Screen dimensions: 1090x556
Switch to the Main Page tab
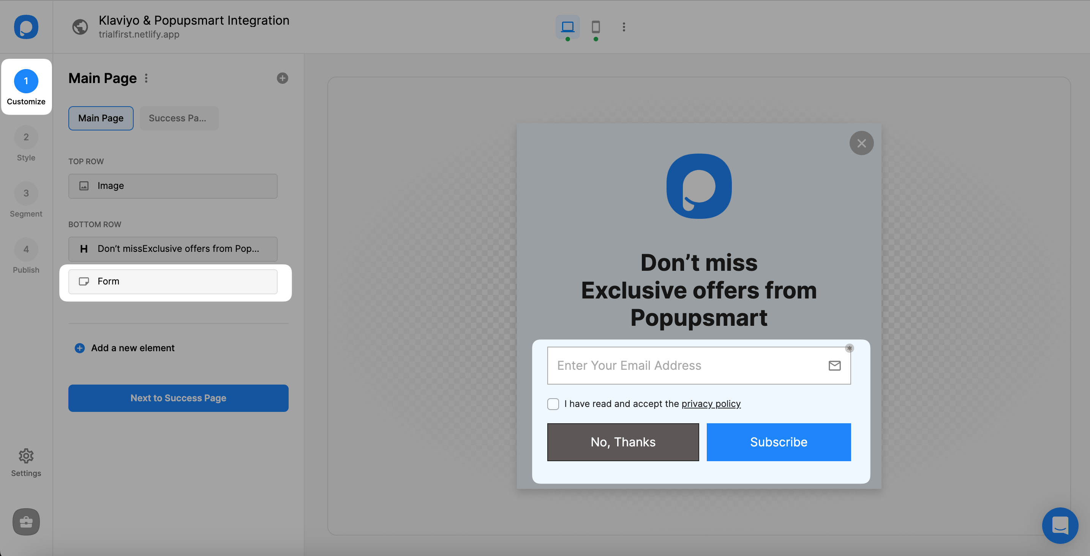tap(100, 118)
